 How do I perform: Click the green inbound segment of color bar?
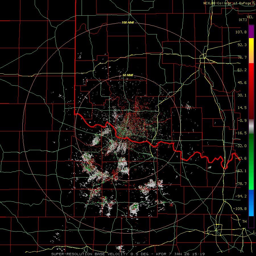coord(251,162)
